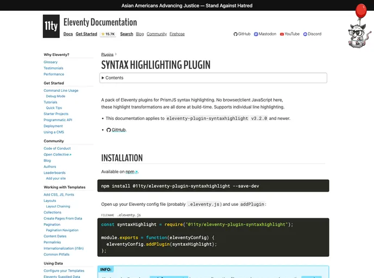The width and height of the screenshot is (374, 278).
Task: Open Common Pitfalls sidebar link
Action: point(57,255)
